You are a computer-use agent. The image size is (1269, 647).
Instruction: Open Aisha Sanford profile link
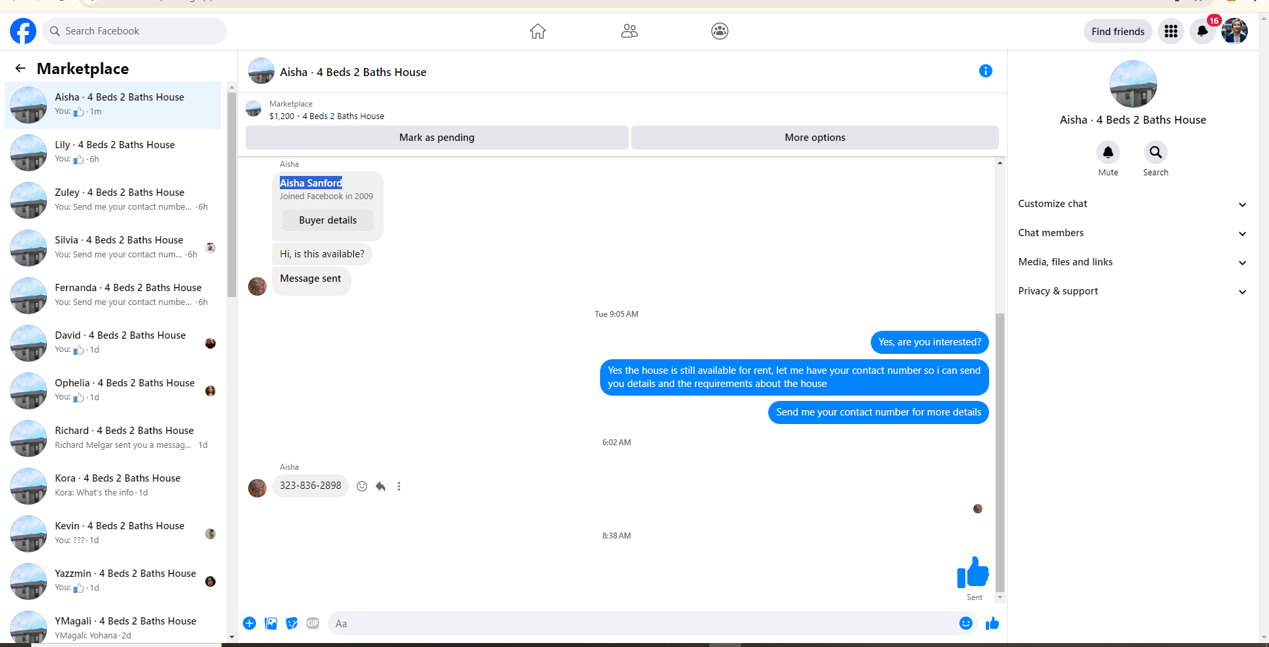tap(311, 183)
